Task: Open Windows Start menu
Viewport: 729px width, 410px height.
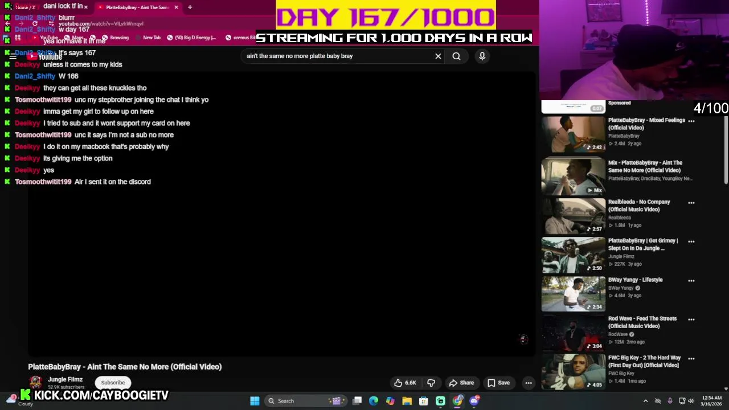Action: (255, 401)
